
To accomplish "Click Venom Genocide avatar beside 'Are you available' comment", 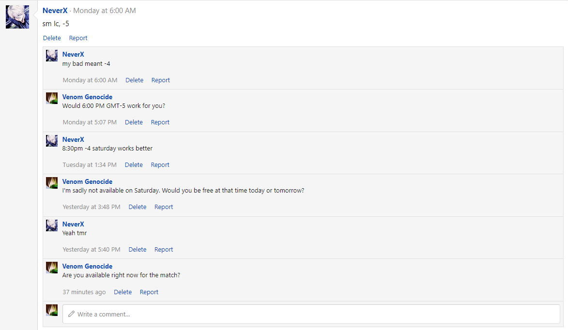I will (52, 268).
